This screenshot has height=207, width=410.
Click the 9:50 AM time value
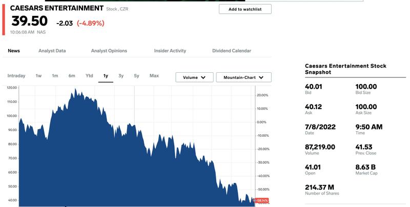(369, 127)
